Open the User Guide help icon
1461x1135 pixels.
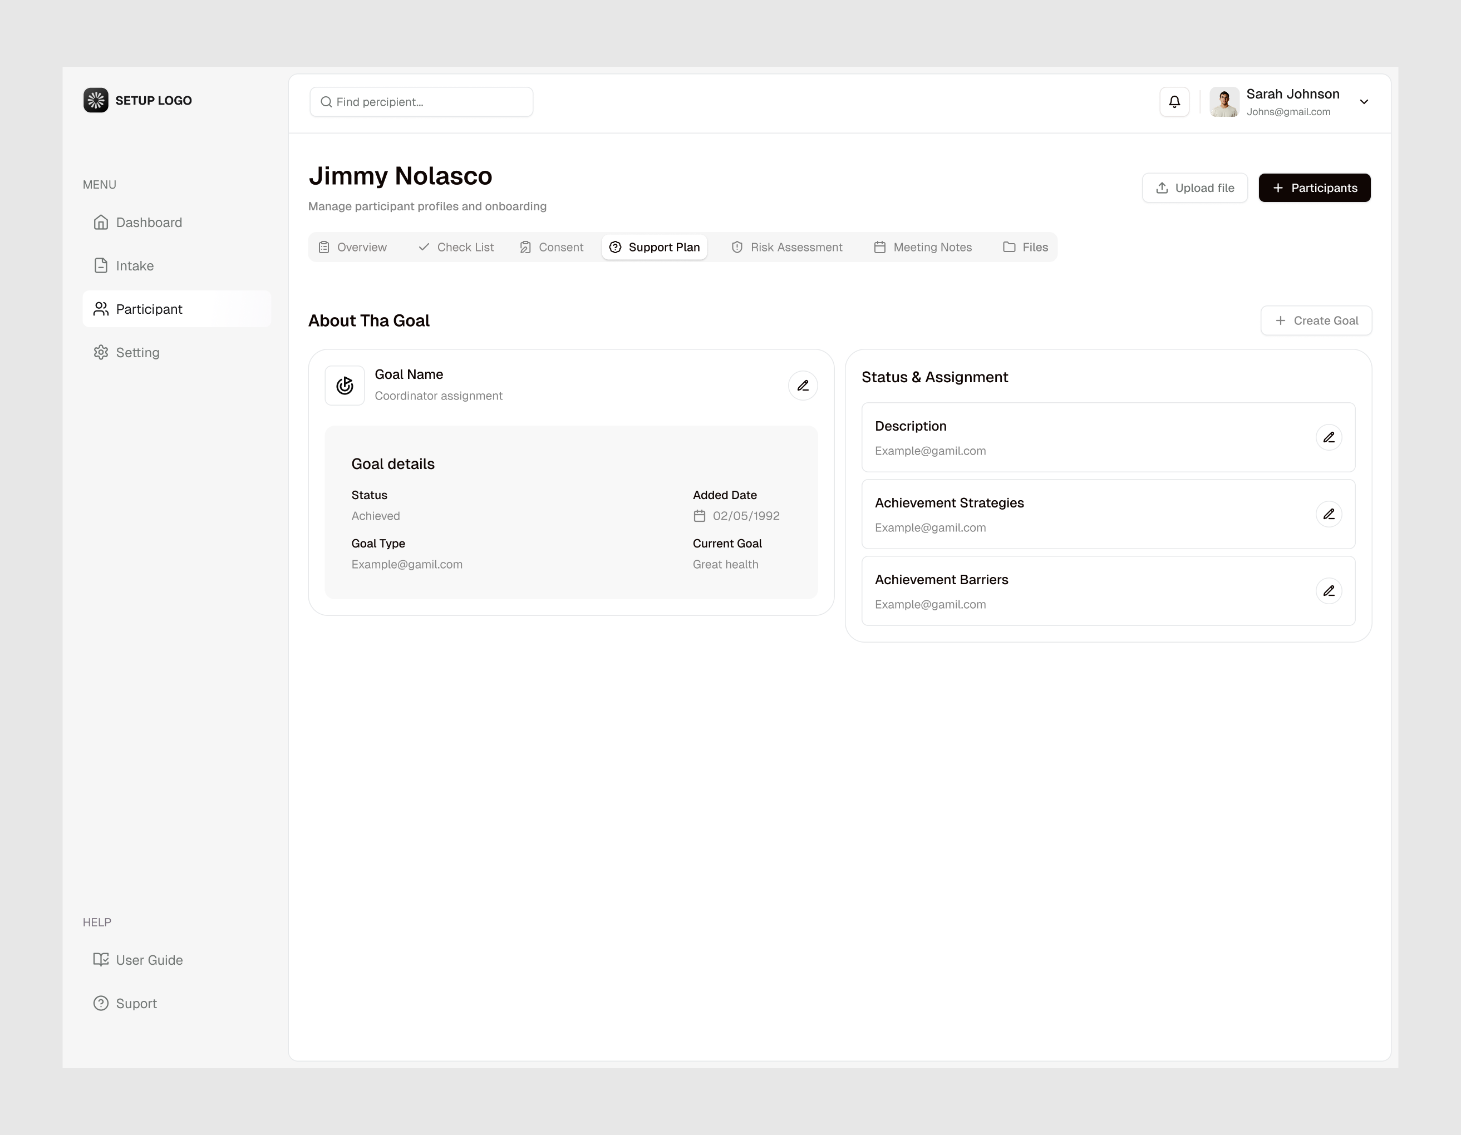click(x=101, y=959)
